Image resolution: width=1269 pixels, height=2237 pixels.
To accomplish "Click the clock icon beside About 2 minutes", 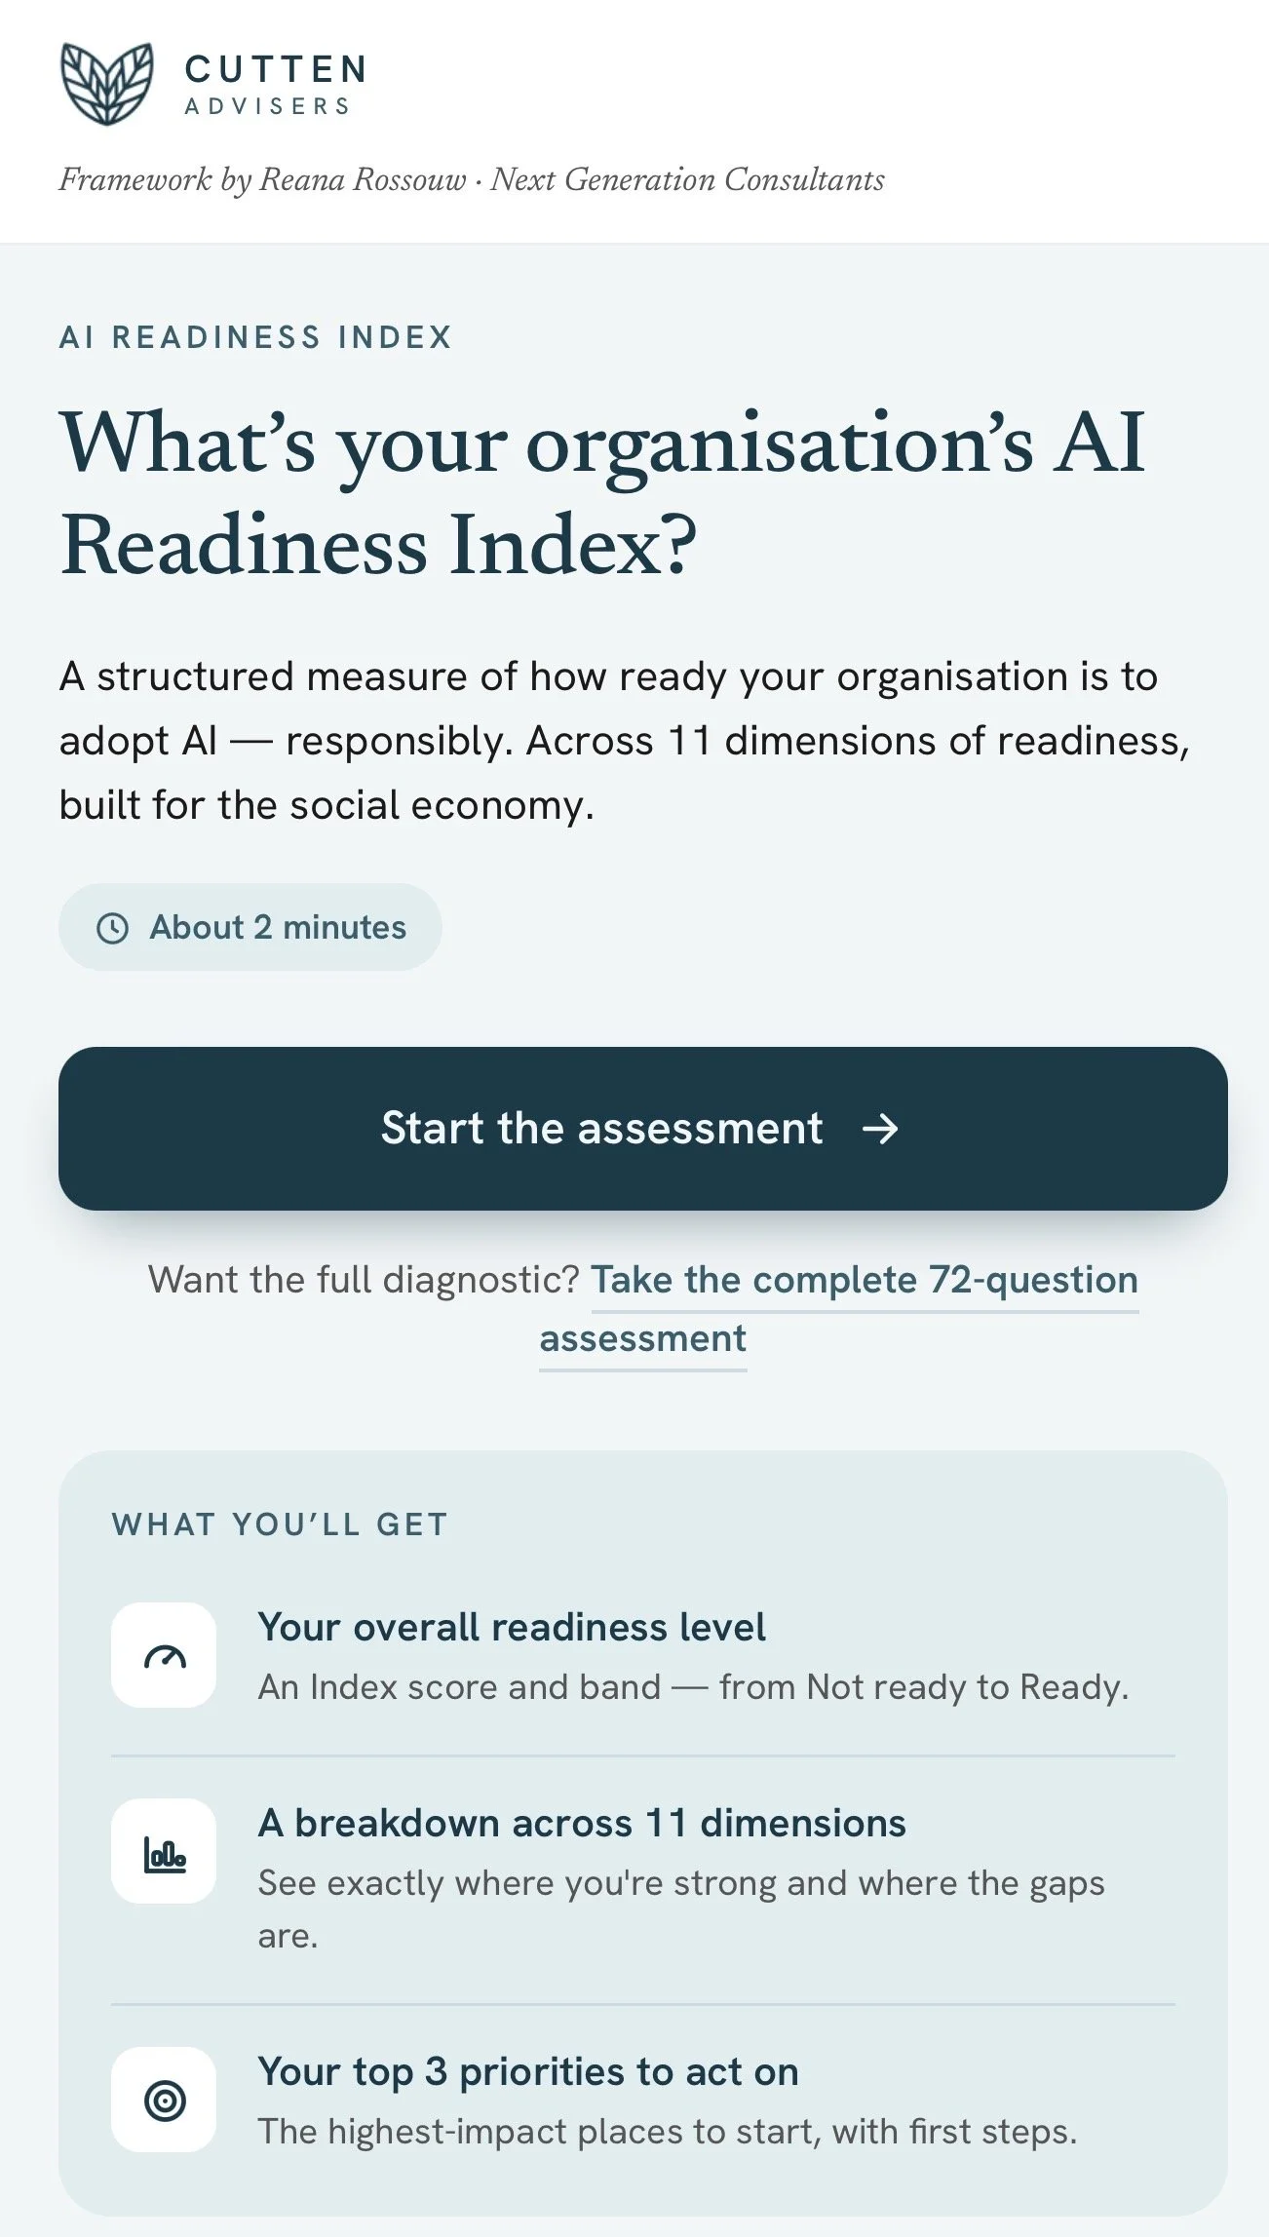I will (113, 928).
